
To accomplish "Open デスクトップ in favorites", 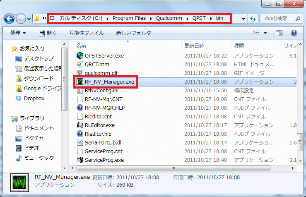I will tap(39, 58).
